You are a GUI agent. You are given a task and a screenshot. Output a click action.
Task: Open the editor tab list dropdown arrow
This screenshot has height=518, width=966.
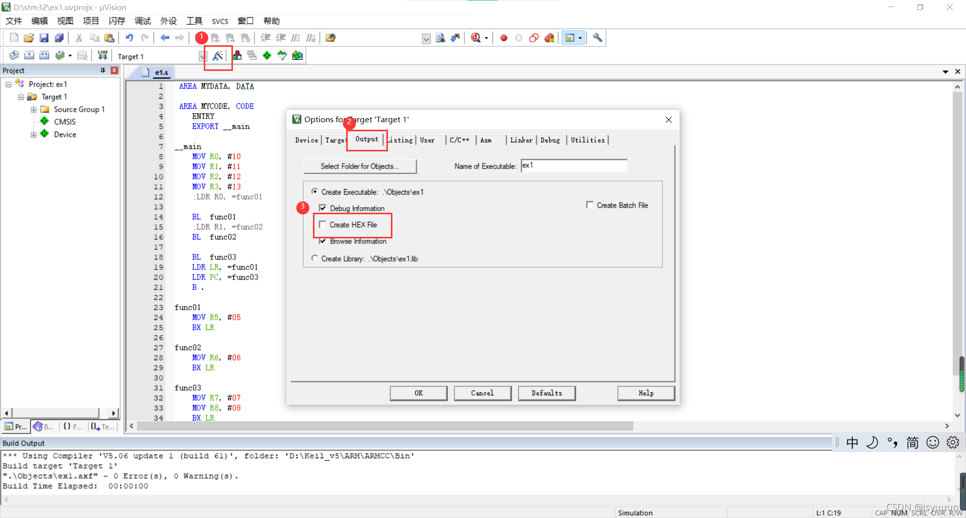tap(945, 72)
